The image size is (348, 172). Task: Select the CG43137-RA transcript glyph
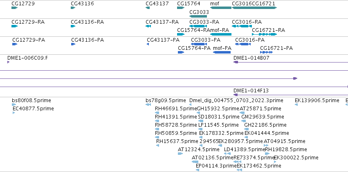[x=148, y=26]
